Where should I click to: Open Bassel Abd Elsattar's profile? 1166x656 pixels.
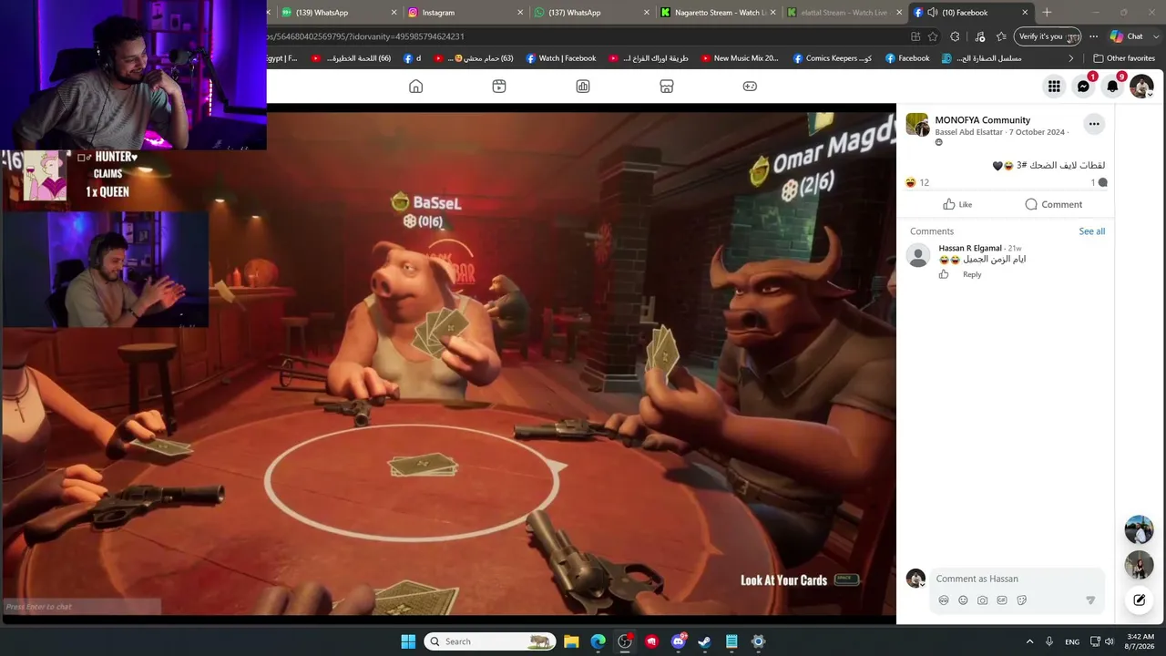pos(968,132)
